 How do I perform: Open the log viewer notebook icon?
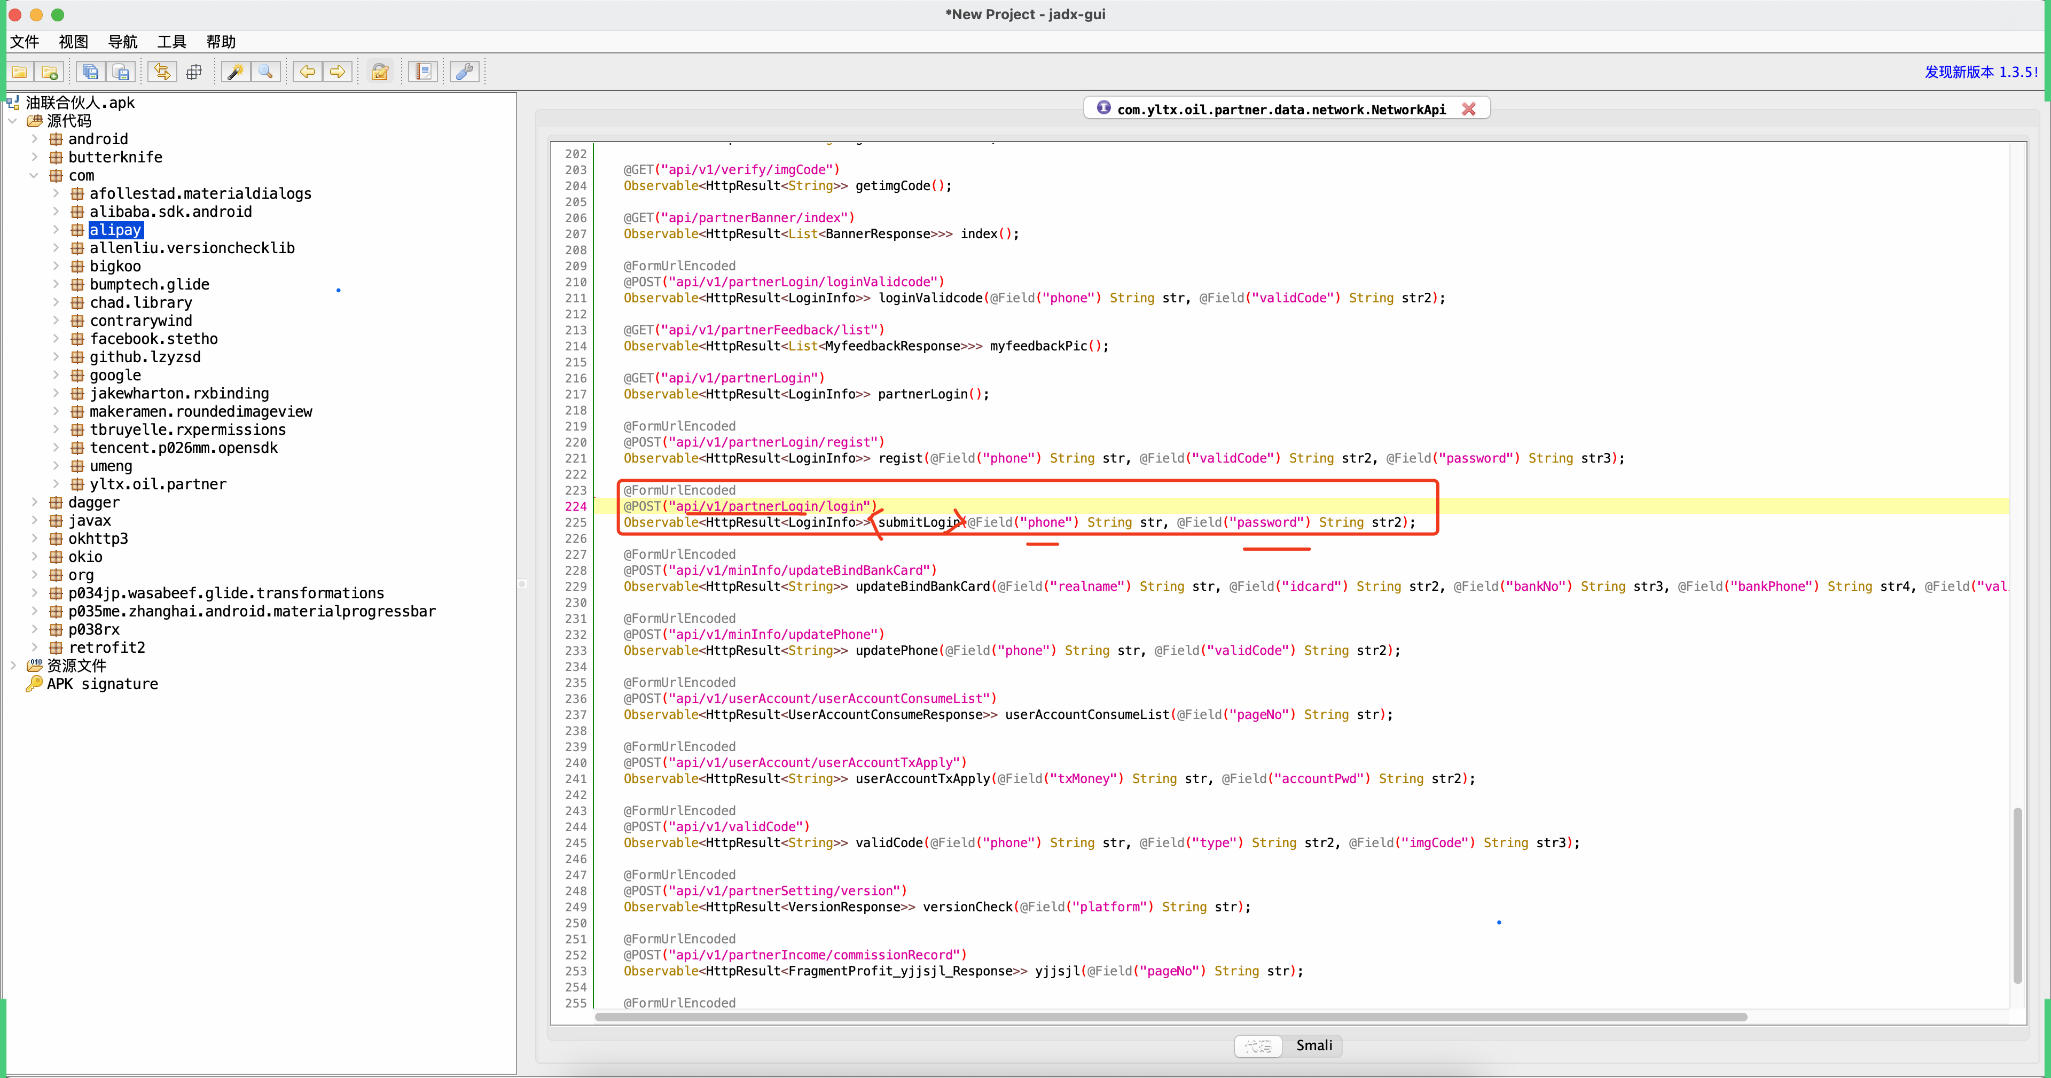pos(424,73)
